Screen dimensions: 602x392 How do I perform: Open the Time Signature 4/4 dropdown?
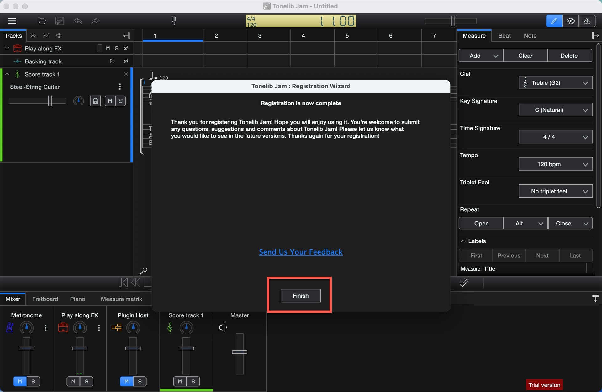556,137
